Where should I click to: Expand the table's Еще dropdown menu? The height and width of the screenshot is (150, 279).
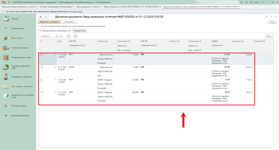coord(269,36)
